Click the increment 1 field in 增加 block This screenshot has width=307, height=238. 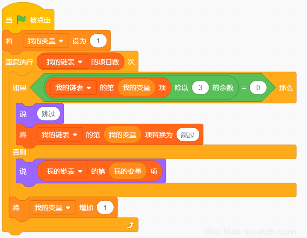click(x=105, y=208)
